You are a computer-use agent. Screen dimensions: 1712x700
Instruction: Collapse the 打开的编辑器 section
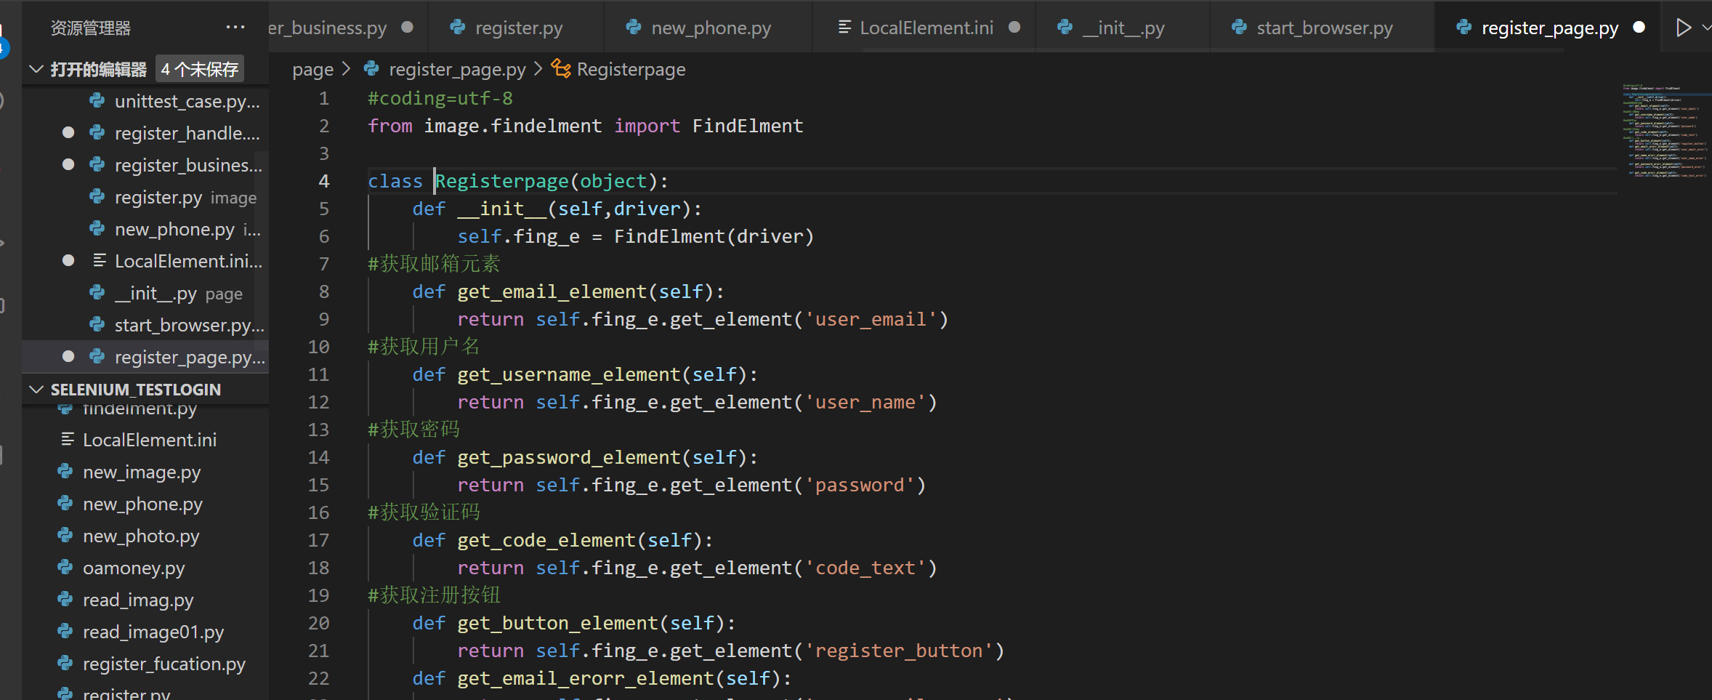36,69
